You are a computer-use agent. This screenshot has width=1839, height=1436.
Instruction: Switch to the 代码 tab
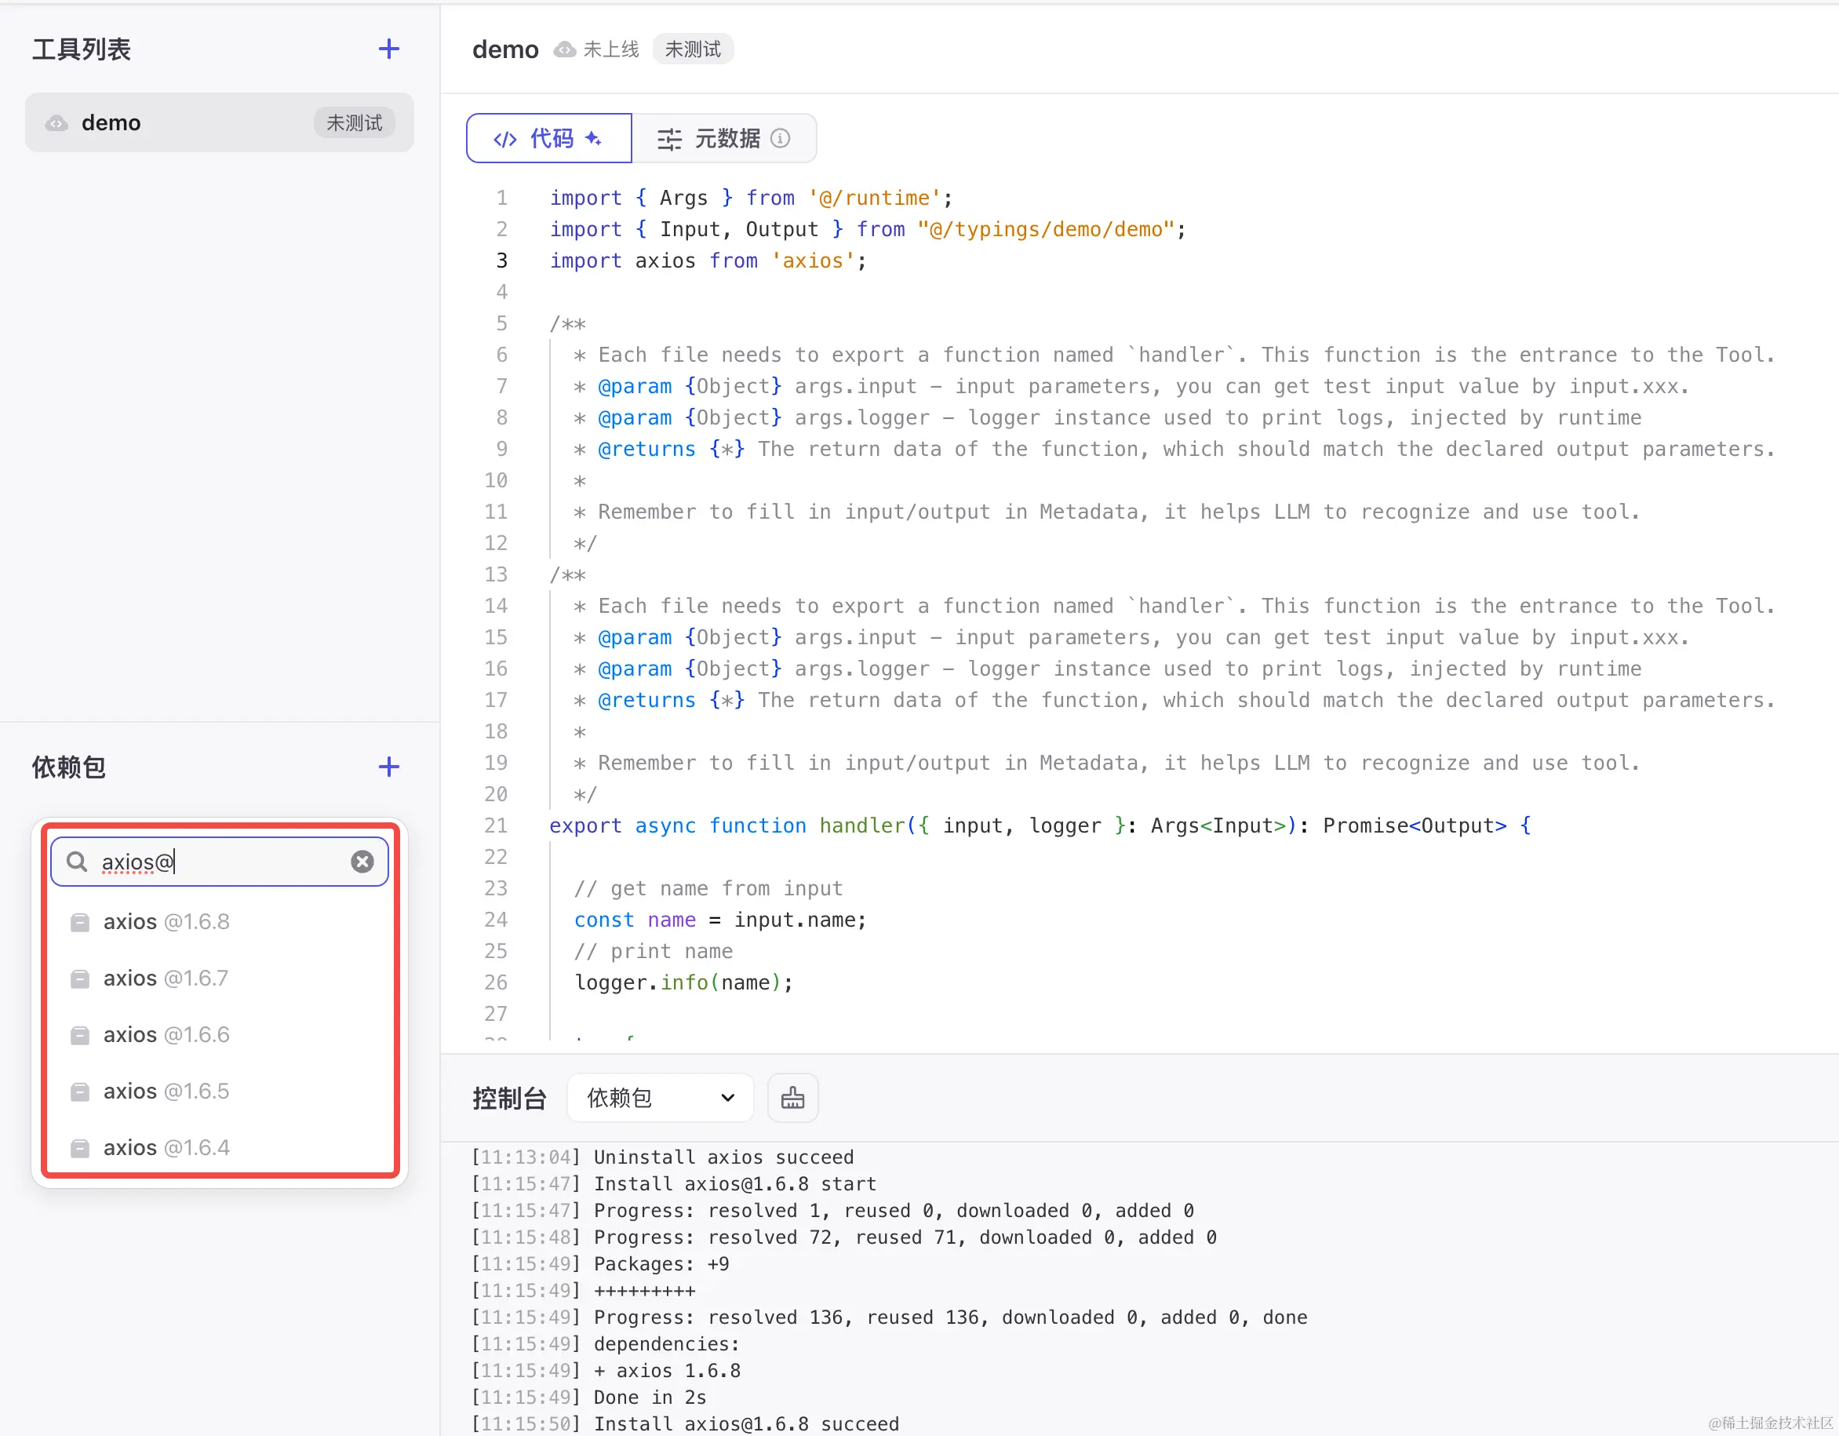[x=549, y=138]
